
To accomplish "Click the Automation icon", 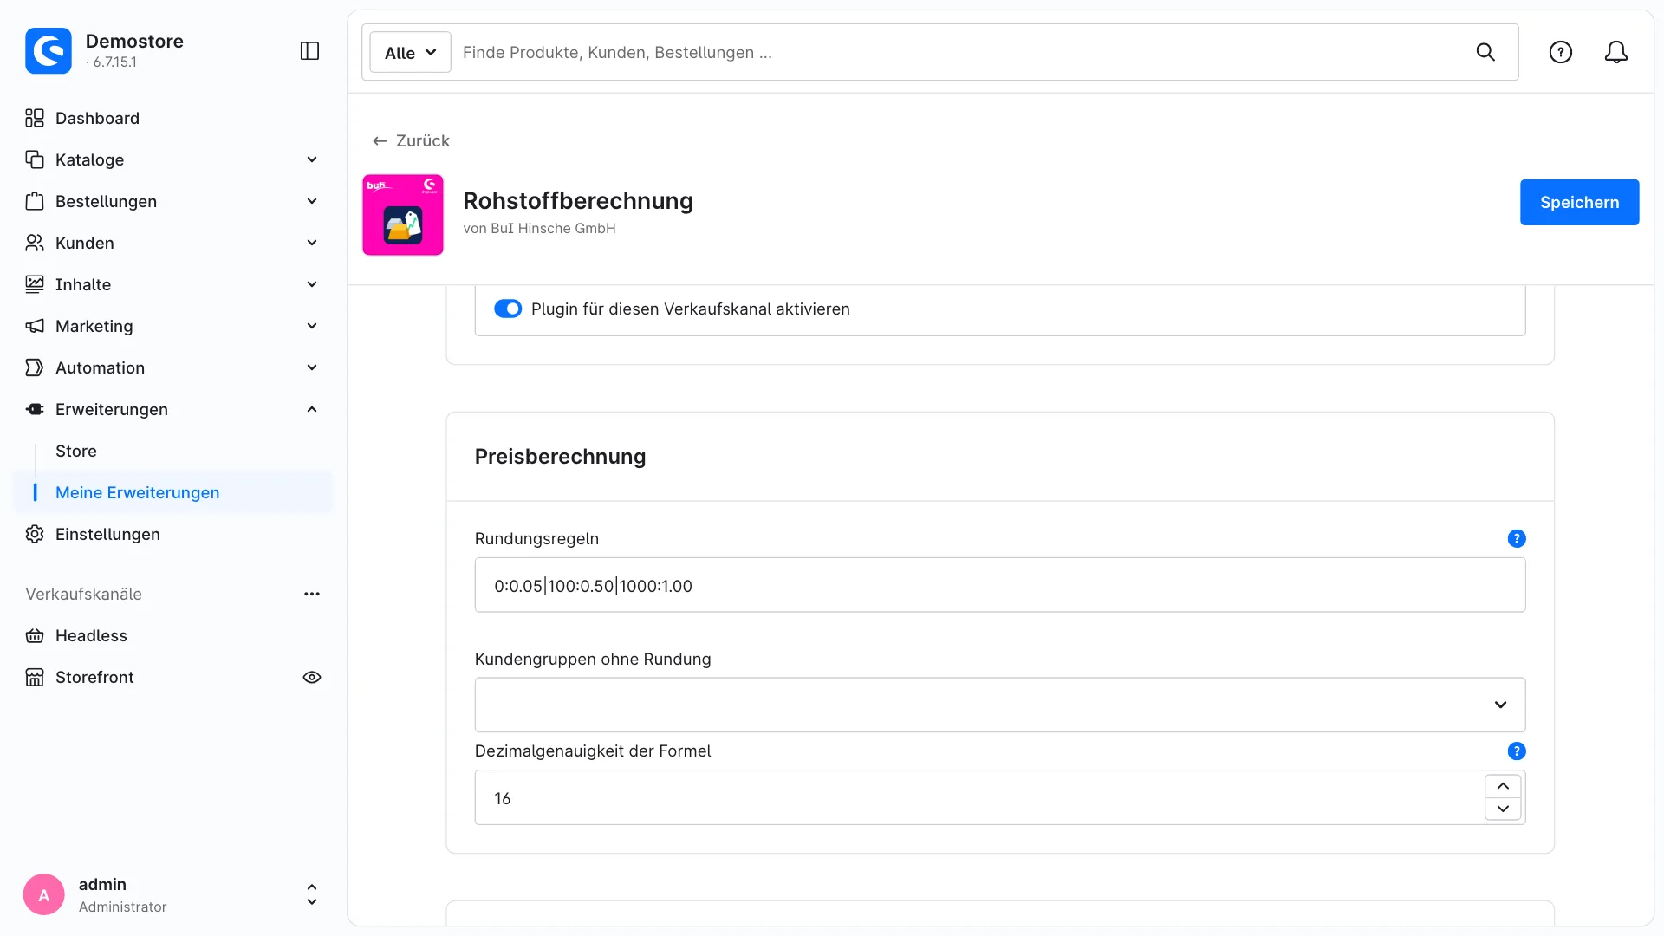I will [35, 367].
